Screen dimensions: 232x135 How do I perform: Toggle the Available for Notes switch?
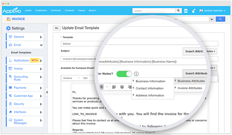(x=124, y=74)
